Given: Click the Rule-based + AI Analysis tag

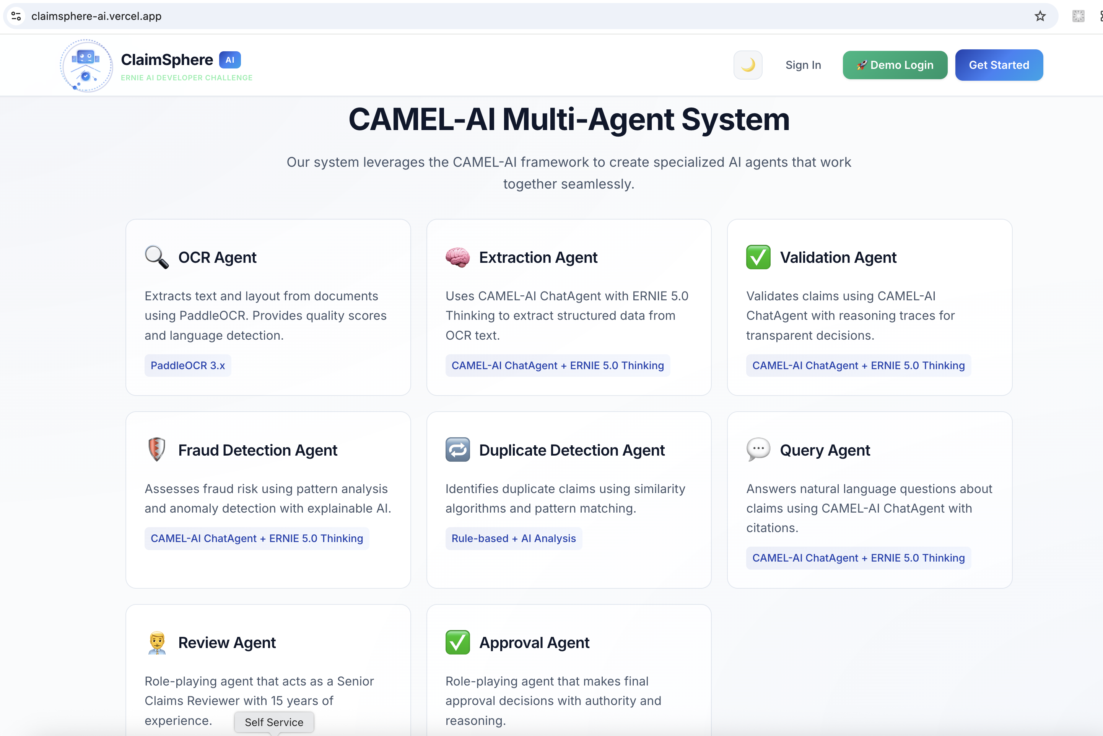Looking at the screenshot, I should point(513,538).
